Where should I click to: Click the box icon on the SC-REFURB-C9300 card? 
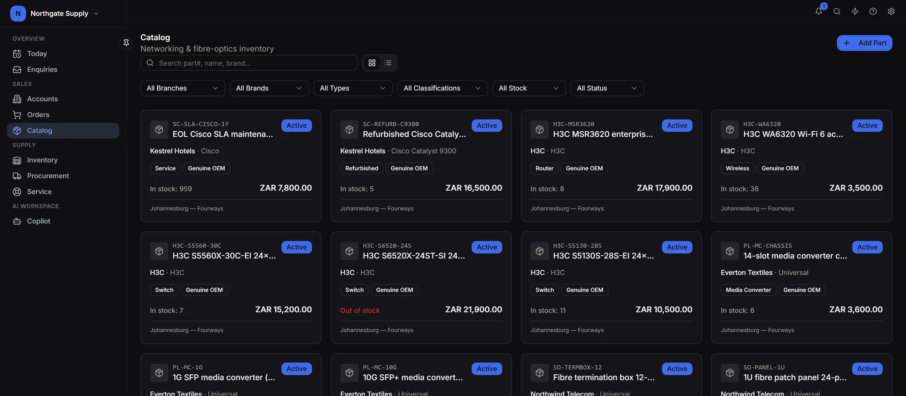click(349, 129)
